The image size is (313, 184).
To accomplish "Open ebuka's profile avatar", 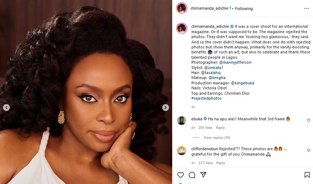I will click(182, 120).
